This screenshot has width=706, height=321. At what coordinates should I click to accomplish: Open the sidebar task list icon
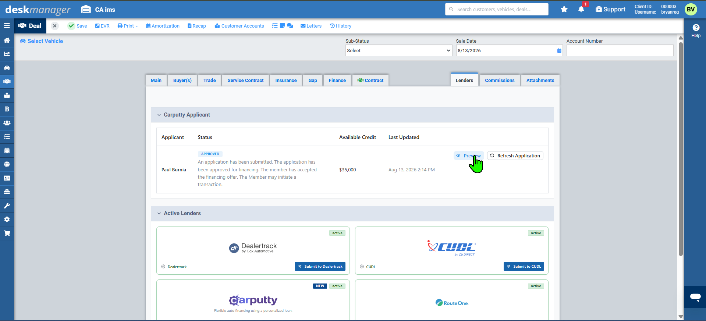click(x=7, y=136)
